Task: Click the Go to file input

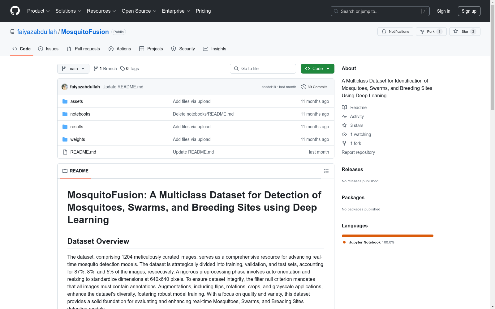Action: (x=263, y=69)
